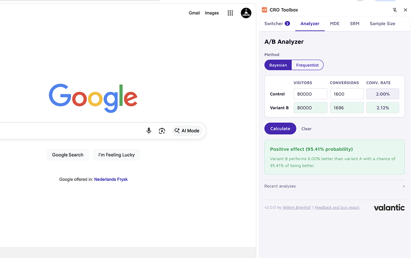Screen dimensions: 413x258
Task: Click the Switcher tab's badge showing 2
Action: click(x=287, y=24)
